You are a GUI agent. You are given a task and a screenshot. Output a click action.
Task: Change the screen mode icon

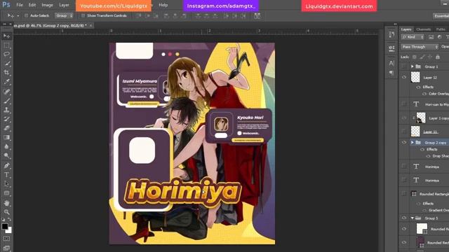[6, 248]
